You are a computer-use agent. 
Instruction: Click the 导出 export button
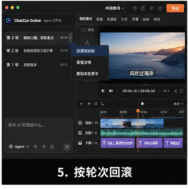(175, 8)
